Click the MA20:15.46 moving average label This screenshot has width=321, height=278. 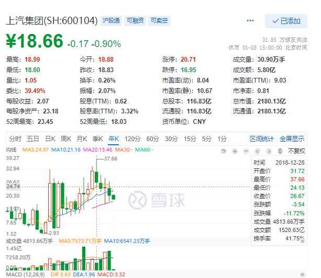click(97, 150)
